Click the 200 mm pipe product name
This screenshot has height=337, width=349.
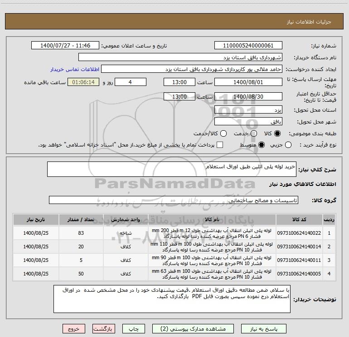pos(212,233)
